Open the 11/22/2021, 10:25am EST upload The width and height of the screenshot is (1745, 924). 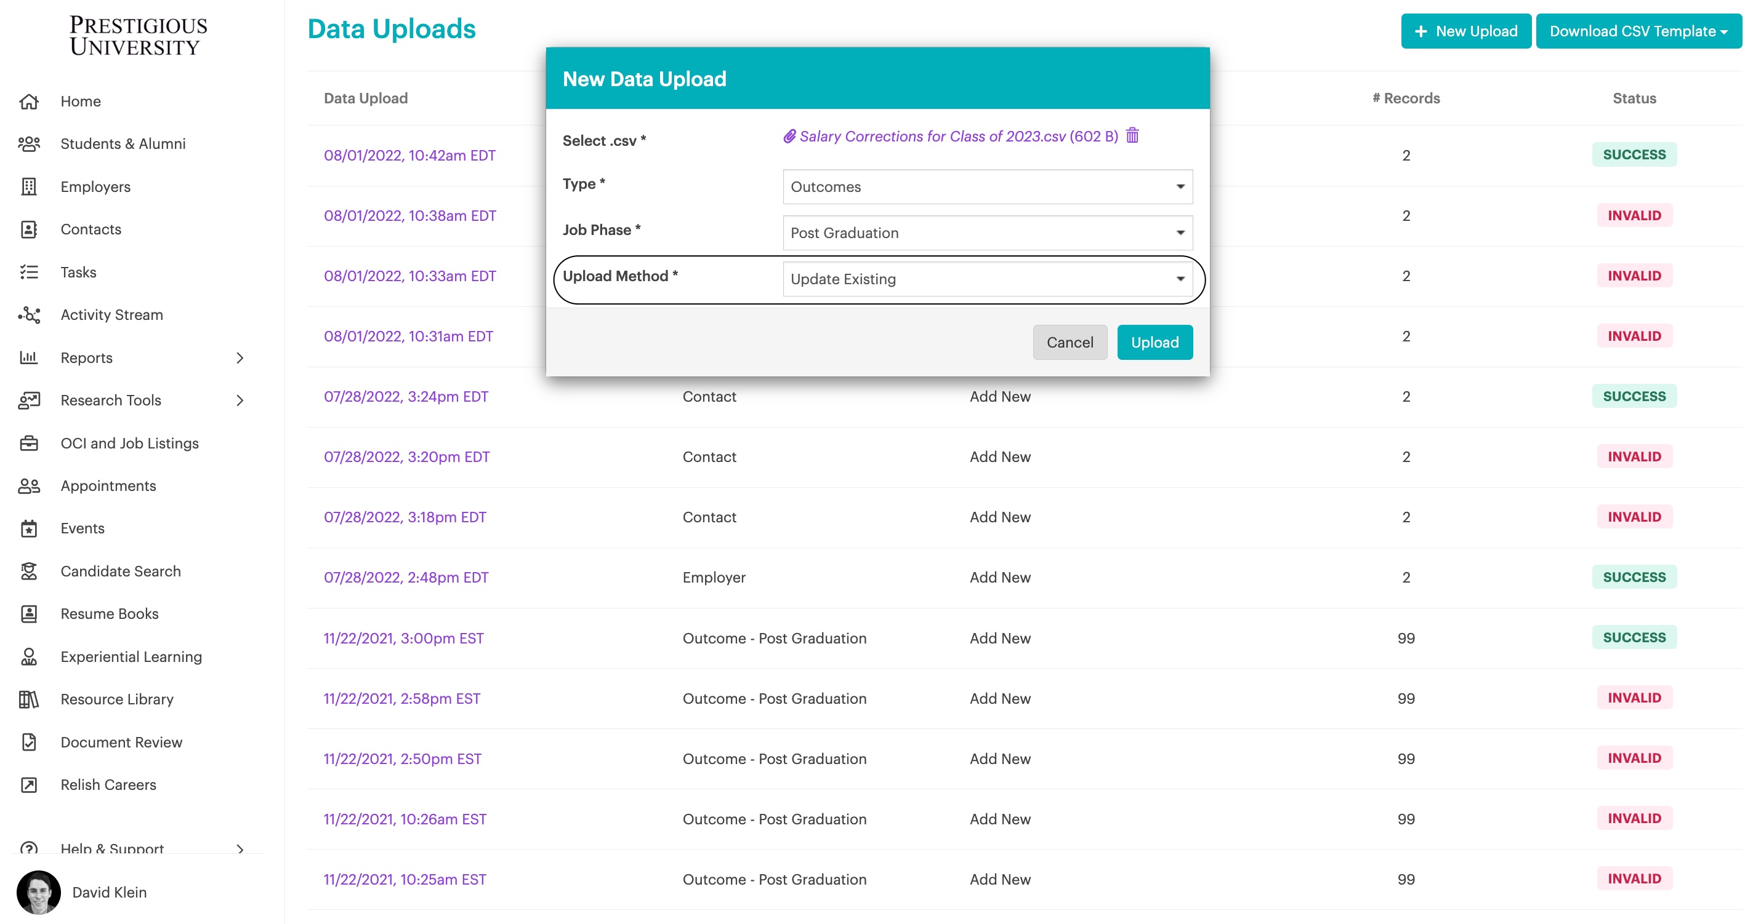405,879
